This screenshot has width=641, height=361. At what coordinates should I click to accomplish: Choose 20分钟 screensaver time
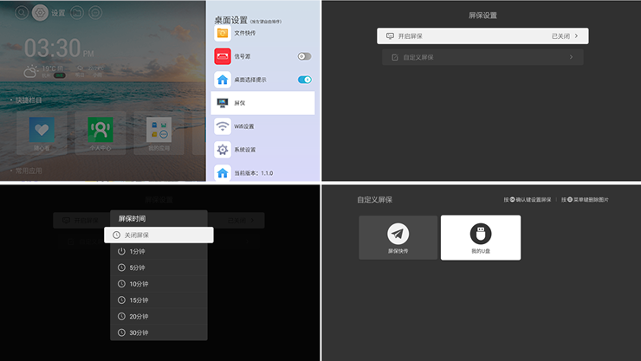point(159,317)
